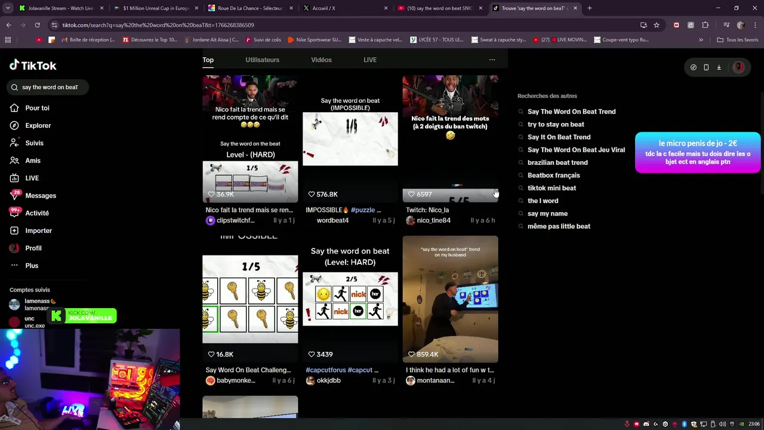Viewport: 764px width, 430px height.
Task: Show more bookmarks via chevron
Action: coord(701,40)
